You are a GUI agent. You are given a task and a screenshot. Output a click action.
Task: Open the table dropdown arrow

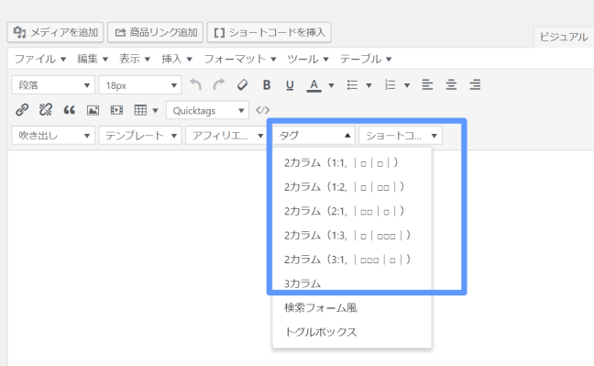155,111
